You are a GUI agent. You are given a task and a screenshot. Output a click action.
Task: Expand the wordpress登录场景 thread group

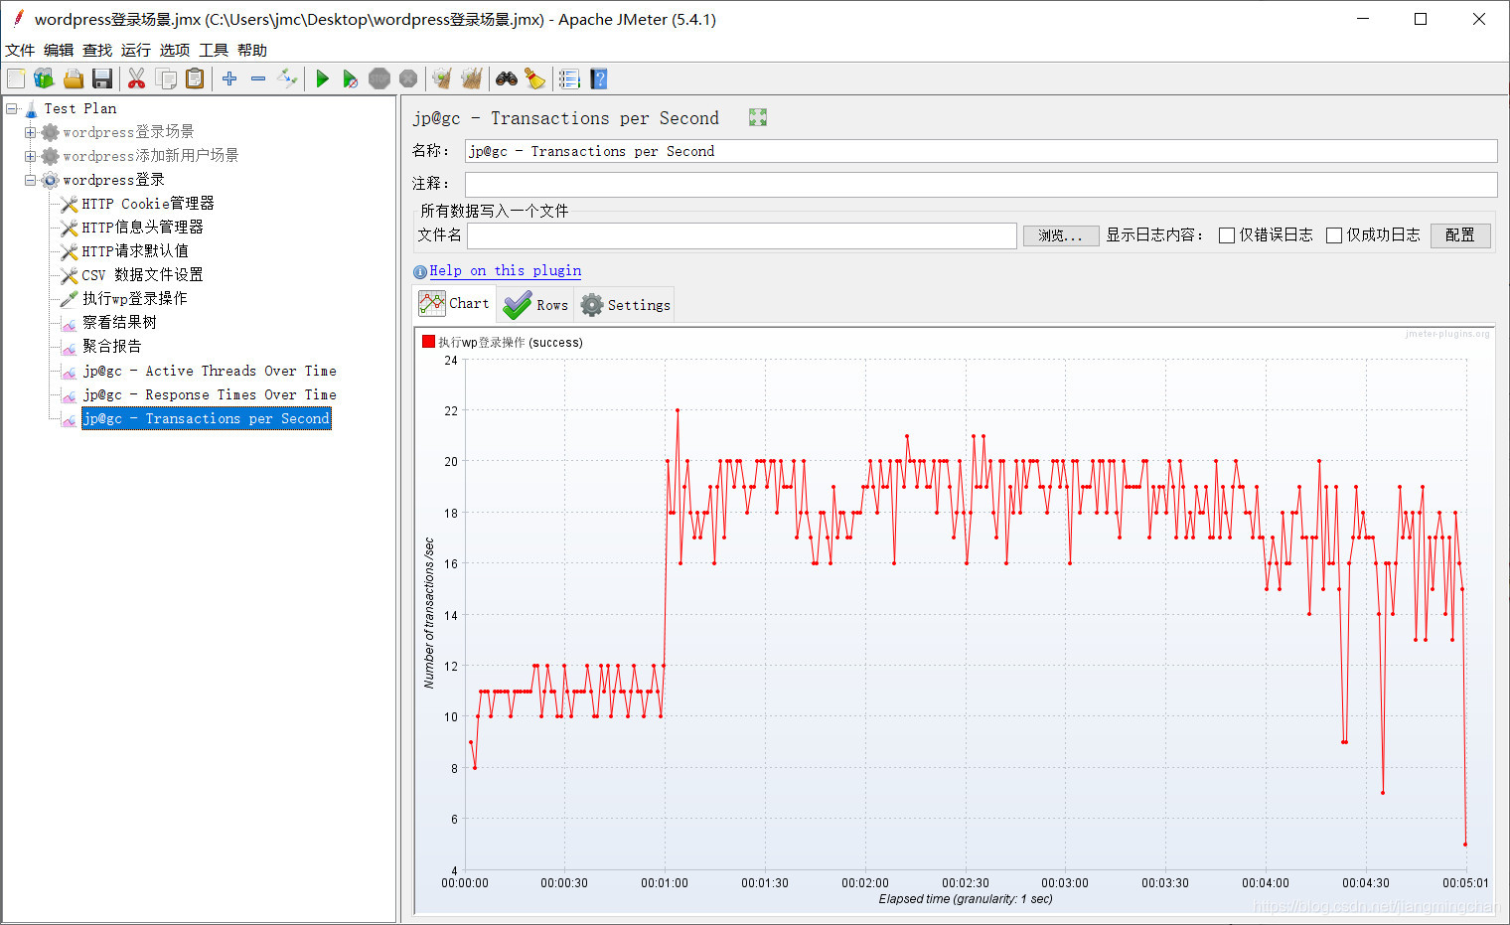point(30,132)
